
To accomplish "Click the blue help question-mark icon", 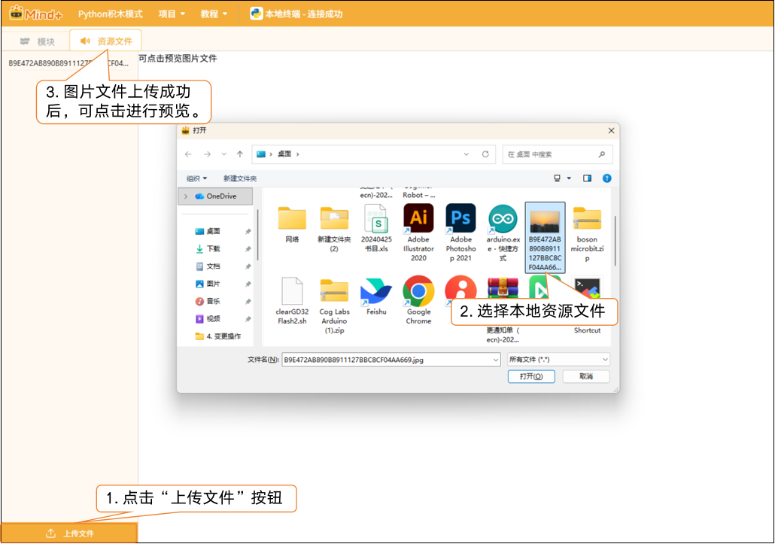I will pyautogui.click(x=606, y=178).
